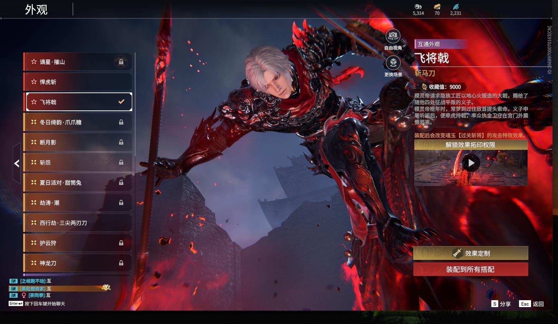558x324 pixels.
Task: Click the 斩马刀 weapon type label
Action: coord(425,73)
